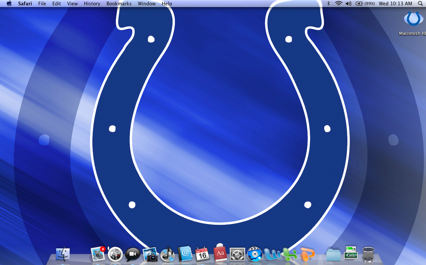Open the blue folder stack in Dock
426x265 pixels.
click(x=333, y=255)
